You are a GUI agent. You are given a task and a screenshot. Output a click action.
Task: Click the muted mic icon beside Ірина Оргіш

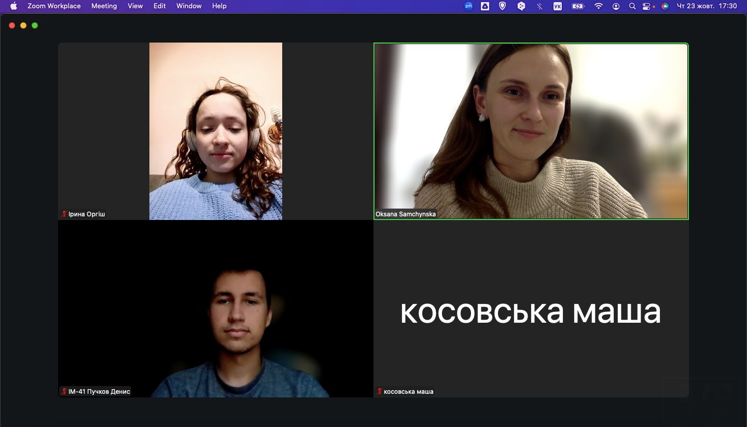[64, 214]
